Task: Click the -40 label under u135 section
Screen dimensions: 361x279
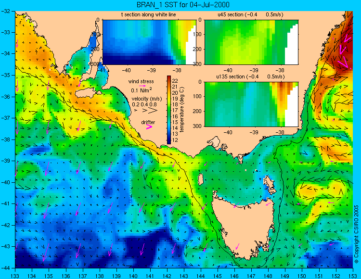Action: click(228, 132)
